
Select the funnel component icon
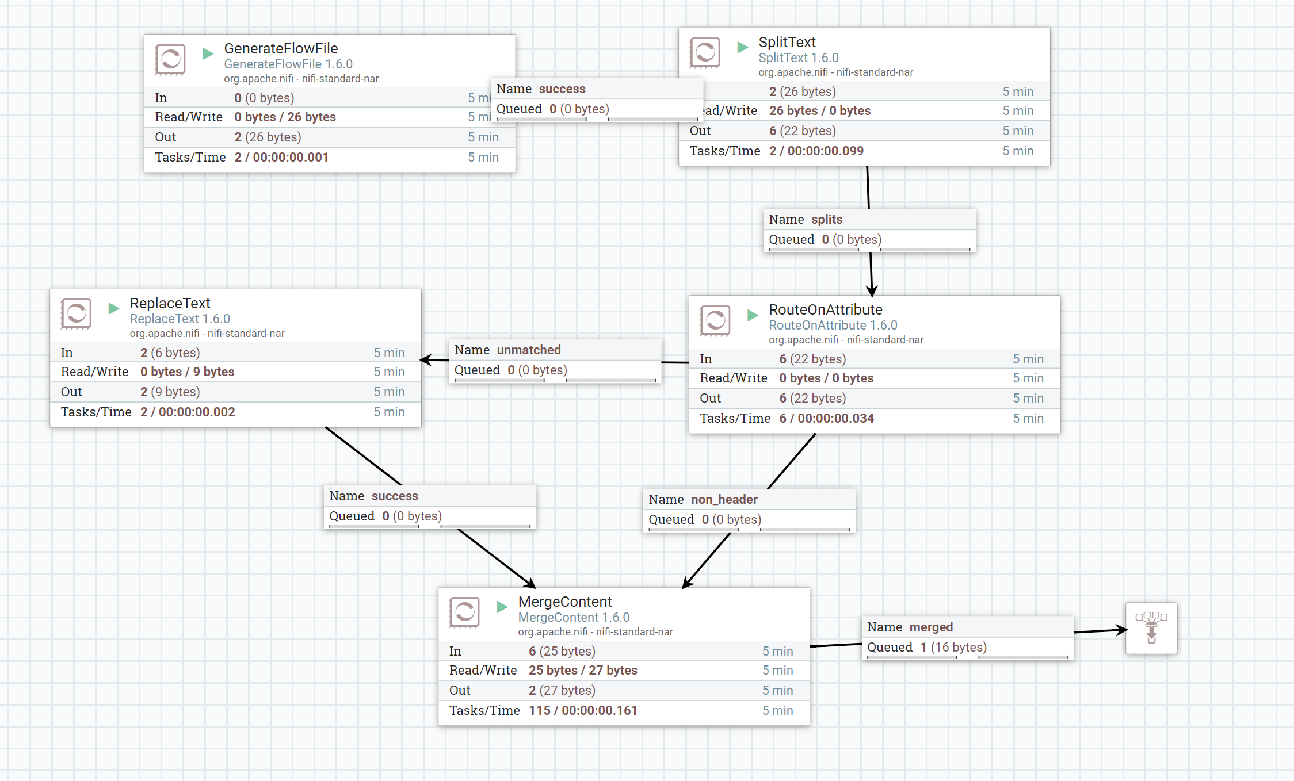(x=1151, y=627)
